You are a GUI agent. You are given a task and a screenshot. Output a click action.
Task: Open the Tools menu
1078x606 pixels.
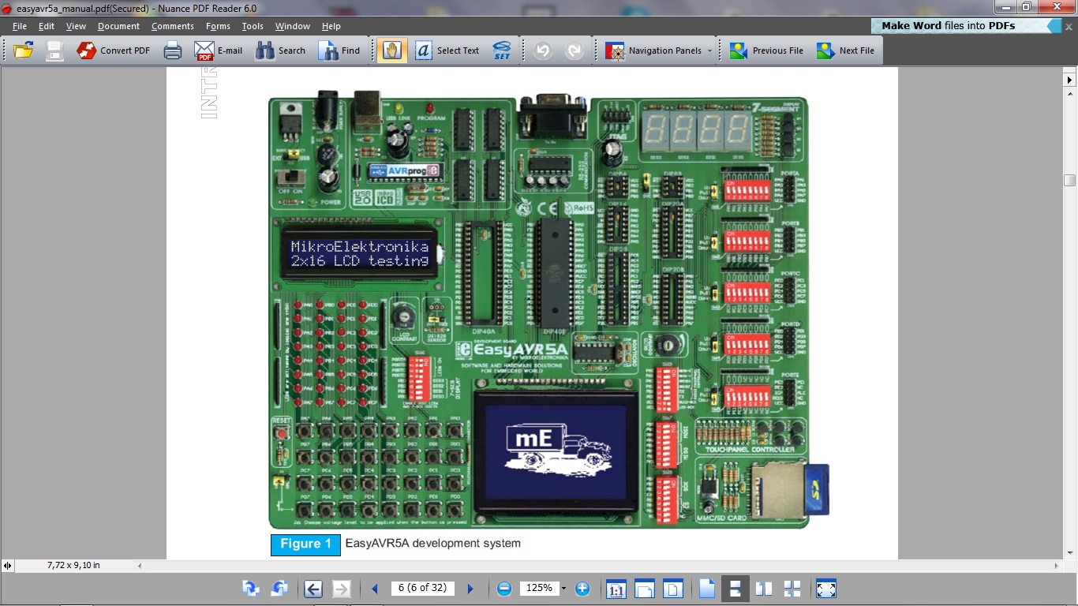pyautogui.click(x=253, y=26)
